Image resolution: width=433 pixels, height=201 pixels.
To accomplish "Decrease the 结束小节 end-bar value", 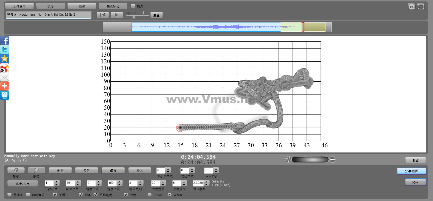I will click(x=78, y=185).
